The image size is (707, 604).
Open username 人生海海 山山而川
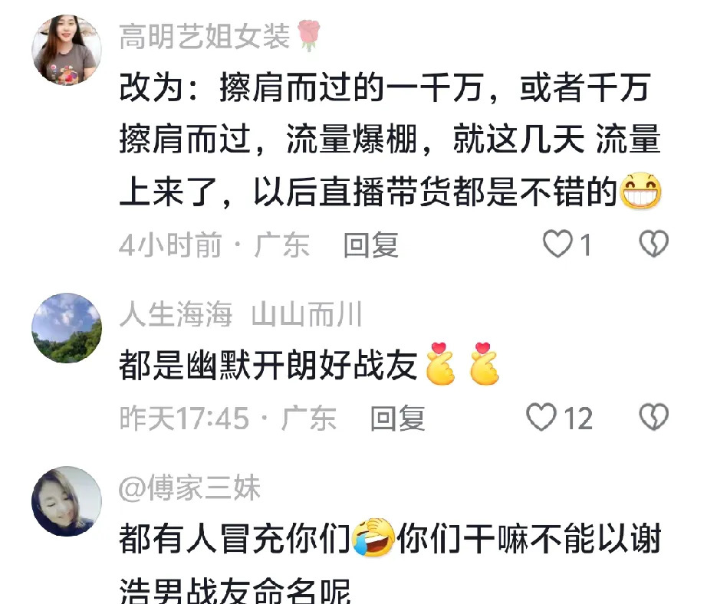click(241, 314)
